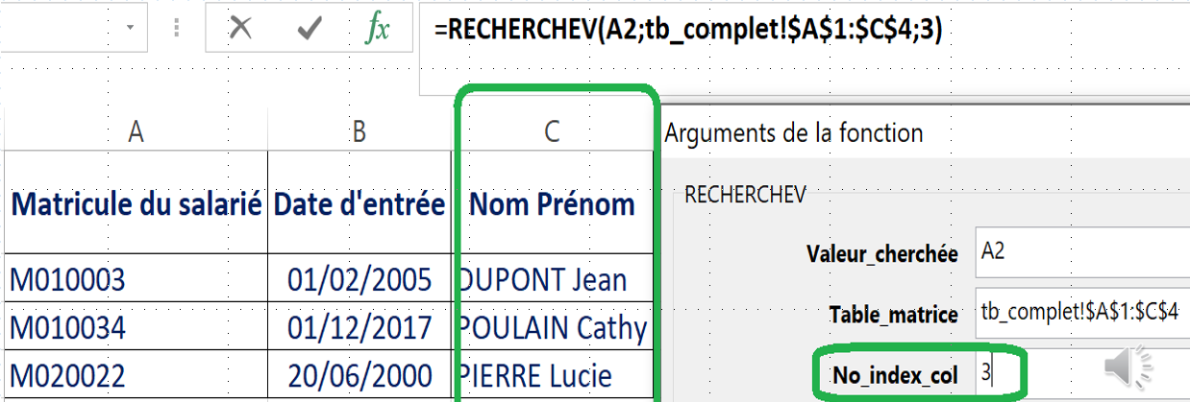This screenshot has height=402, width=1190.
Task: Select the DUPONT Jean cell
Action: (553, 279)
